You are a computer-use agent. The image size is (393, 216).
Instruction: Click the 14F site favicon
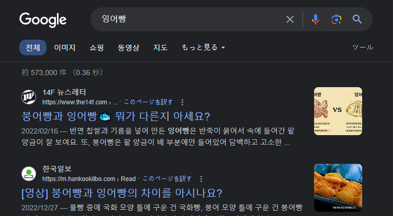coord(29,97)
